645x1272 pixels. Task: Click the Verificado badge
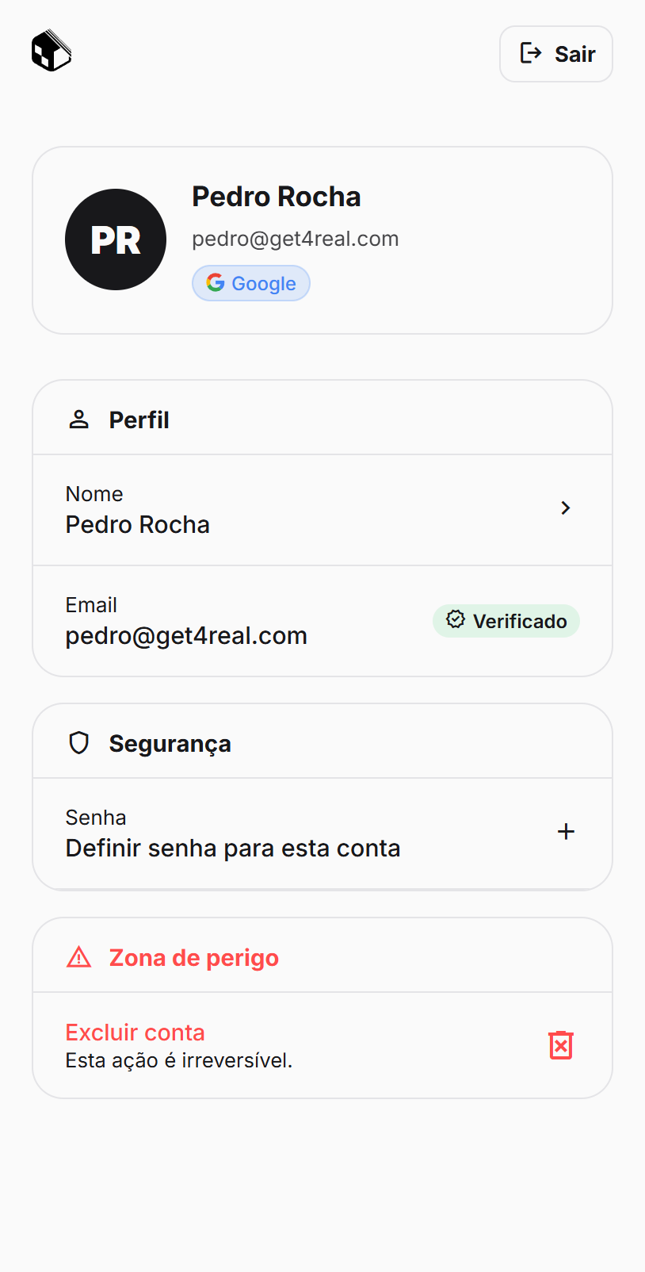click(x=506, y=621)
